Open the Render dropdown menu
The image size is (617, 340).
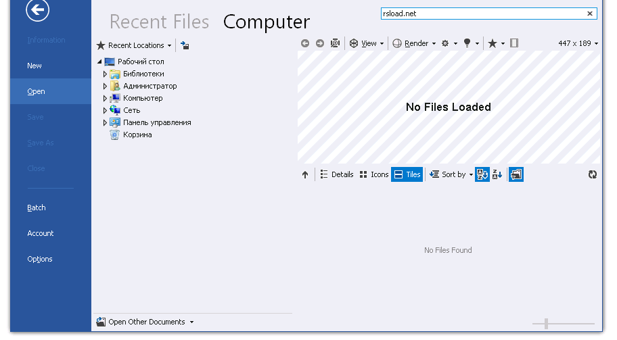[415, 43]
